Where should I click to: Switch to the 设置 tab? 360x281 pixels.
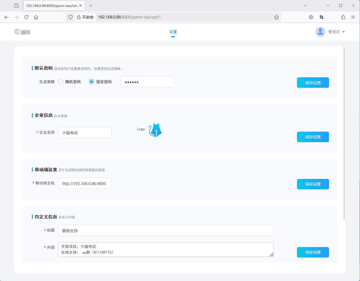(x=173, y=31)
